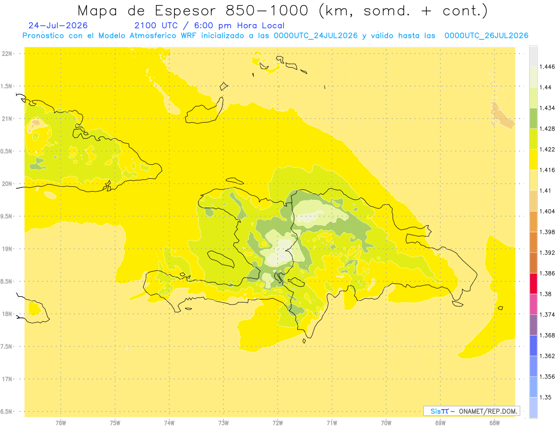Click the '1.374' legend value

click(x=547, y=315)
